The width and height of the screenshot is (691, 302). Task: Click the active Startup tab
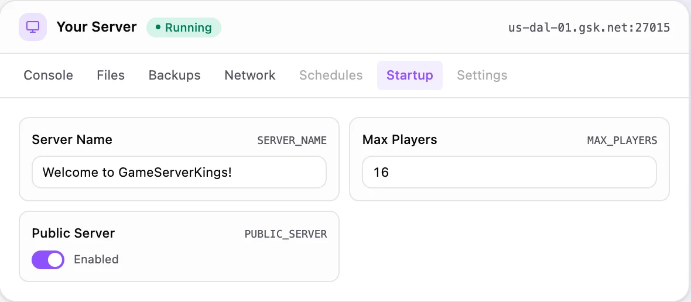click(410, 75)
